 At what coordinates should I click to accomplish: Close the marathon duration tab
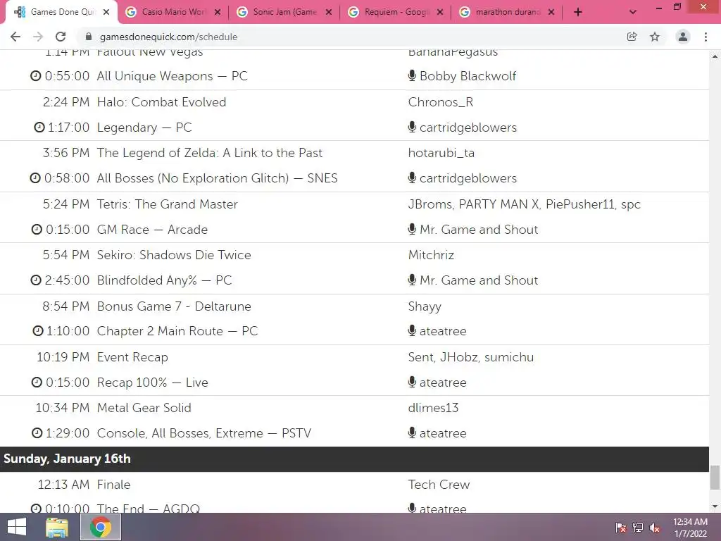551,13
